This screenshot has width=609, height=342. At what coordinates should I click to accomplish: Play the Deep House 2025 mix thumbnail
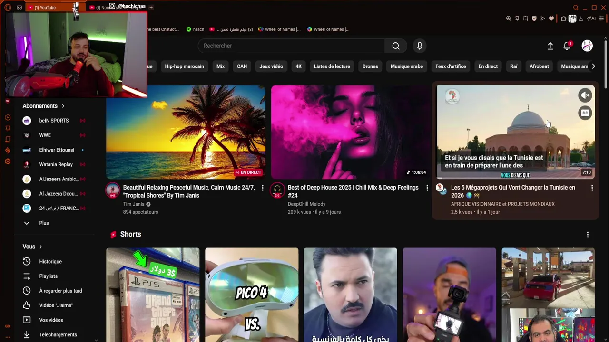351,132
